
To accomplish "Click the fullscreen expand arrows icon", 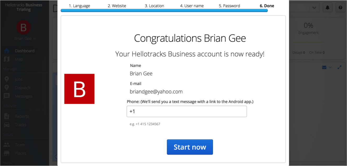I will coord(340,67).
